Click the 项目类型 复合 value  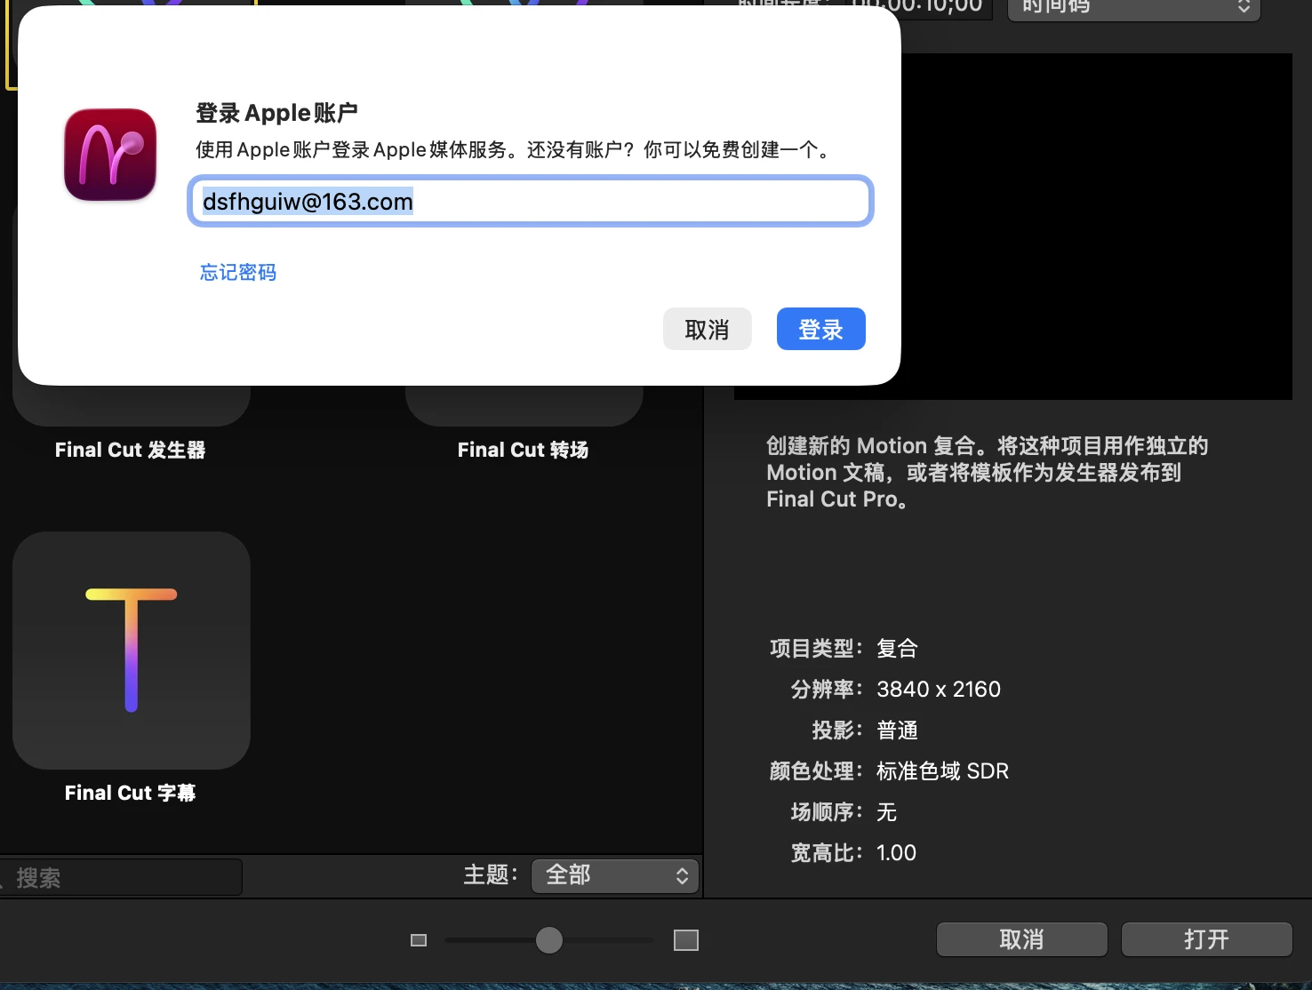click(897, 649)
